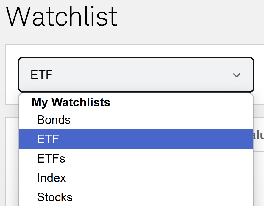This screenshot has height=206, width=264.
Task: Switch to the Index watchlist
Action: 51,178
